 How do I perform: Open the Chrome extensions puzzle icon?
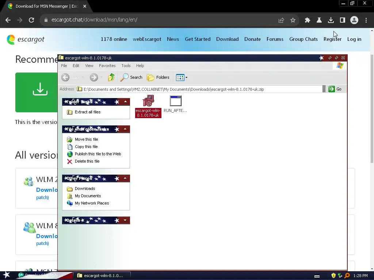[x=307, y=20]
